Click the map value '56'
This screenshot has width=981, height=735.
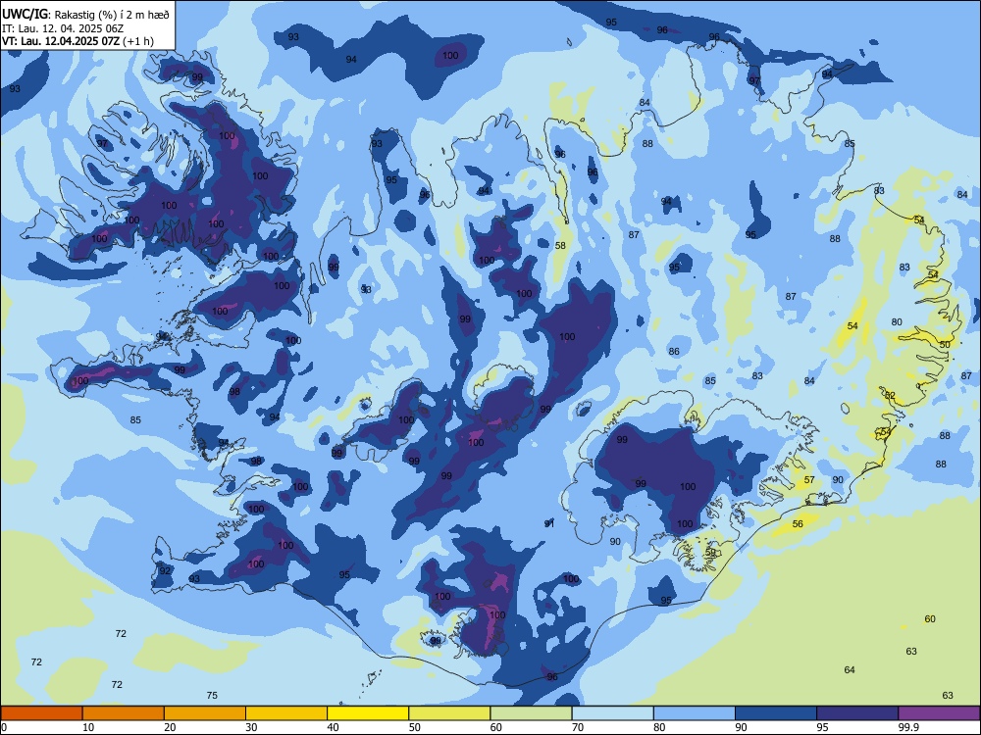point(798,523)
